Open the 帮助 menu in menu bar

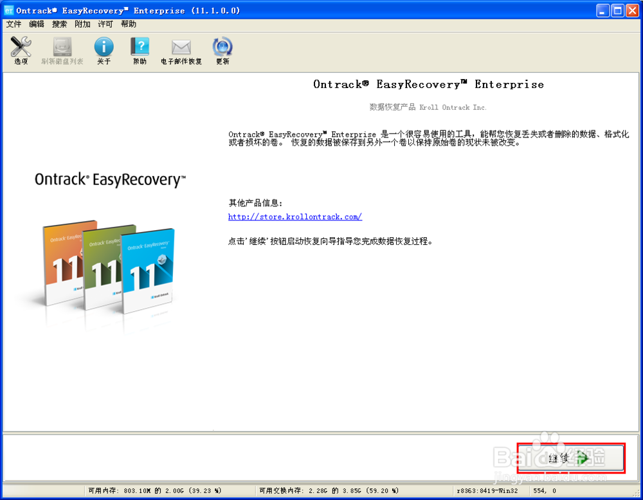129,24
